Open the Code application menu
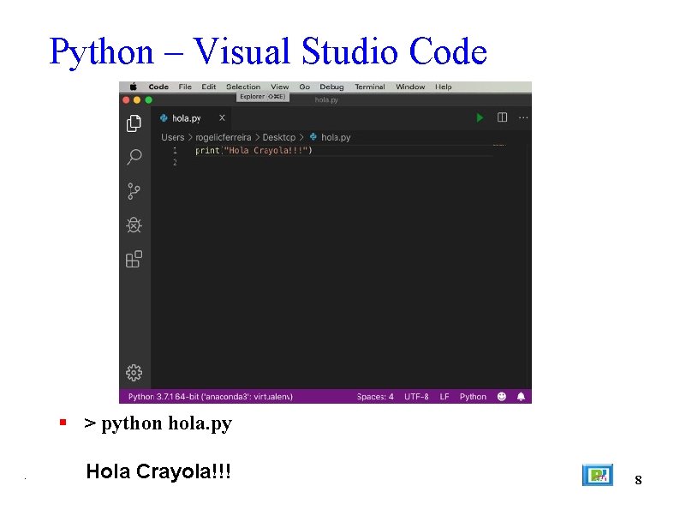The image size is (680, 510). coord(158,87)
